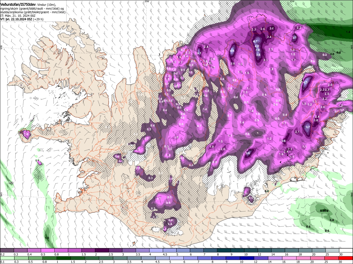Click the 1.1 value near the west coast
The height and width of the screenshot is (264, 353).
point(38,161)
